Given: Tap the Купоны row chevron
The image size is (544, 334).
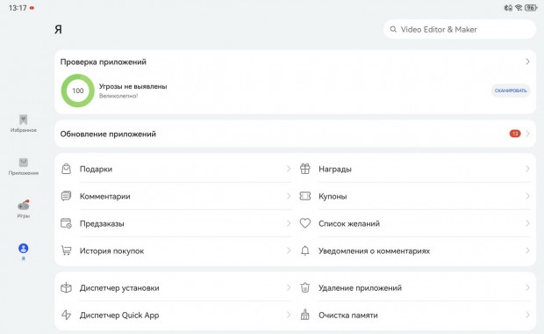Looking at the screenshot, I should [527, 196].
